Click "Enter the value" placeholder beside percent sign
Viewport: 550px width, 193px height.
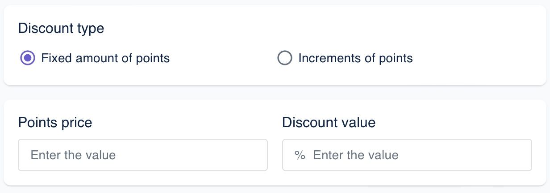356,155
